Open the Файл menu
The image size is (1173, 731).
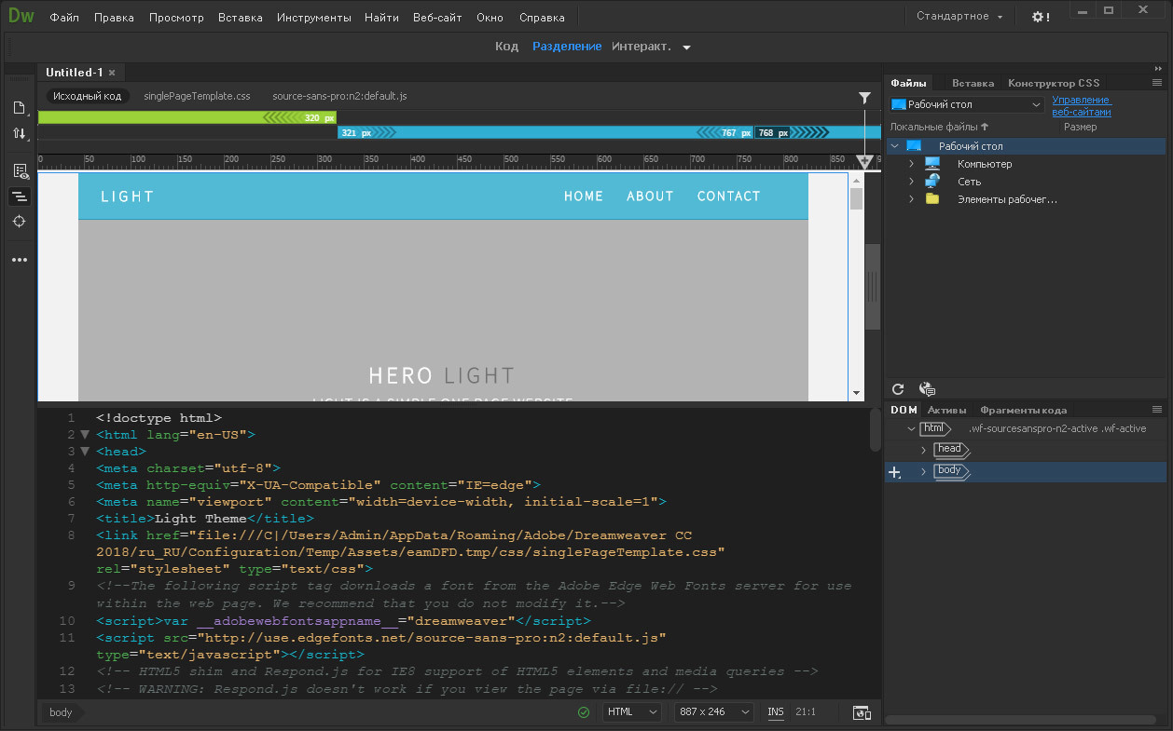point(64,18)
